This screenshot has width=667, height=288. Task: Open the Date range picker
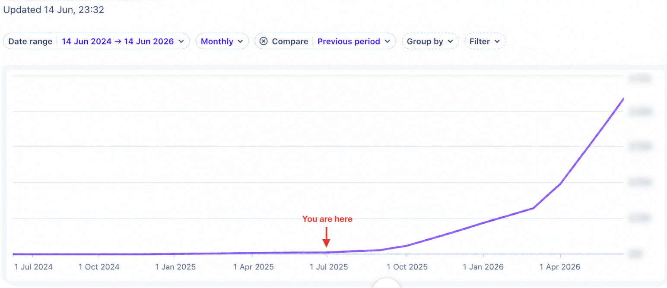coord(96,41)
